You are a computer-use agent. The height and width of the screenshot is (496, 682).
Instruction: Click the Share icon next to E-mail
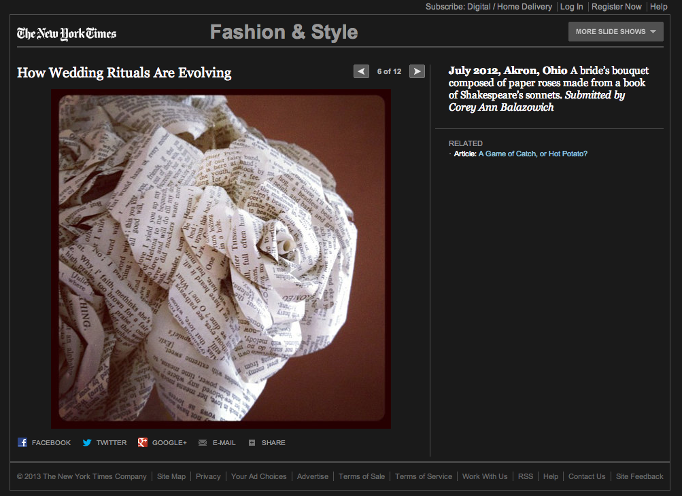pos(252,442)
